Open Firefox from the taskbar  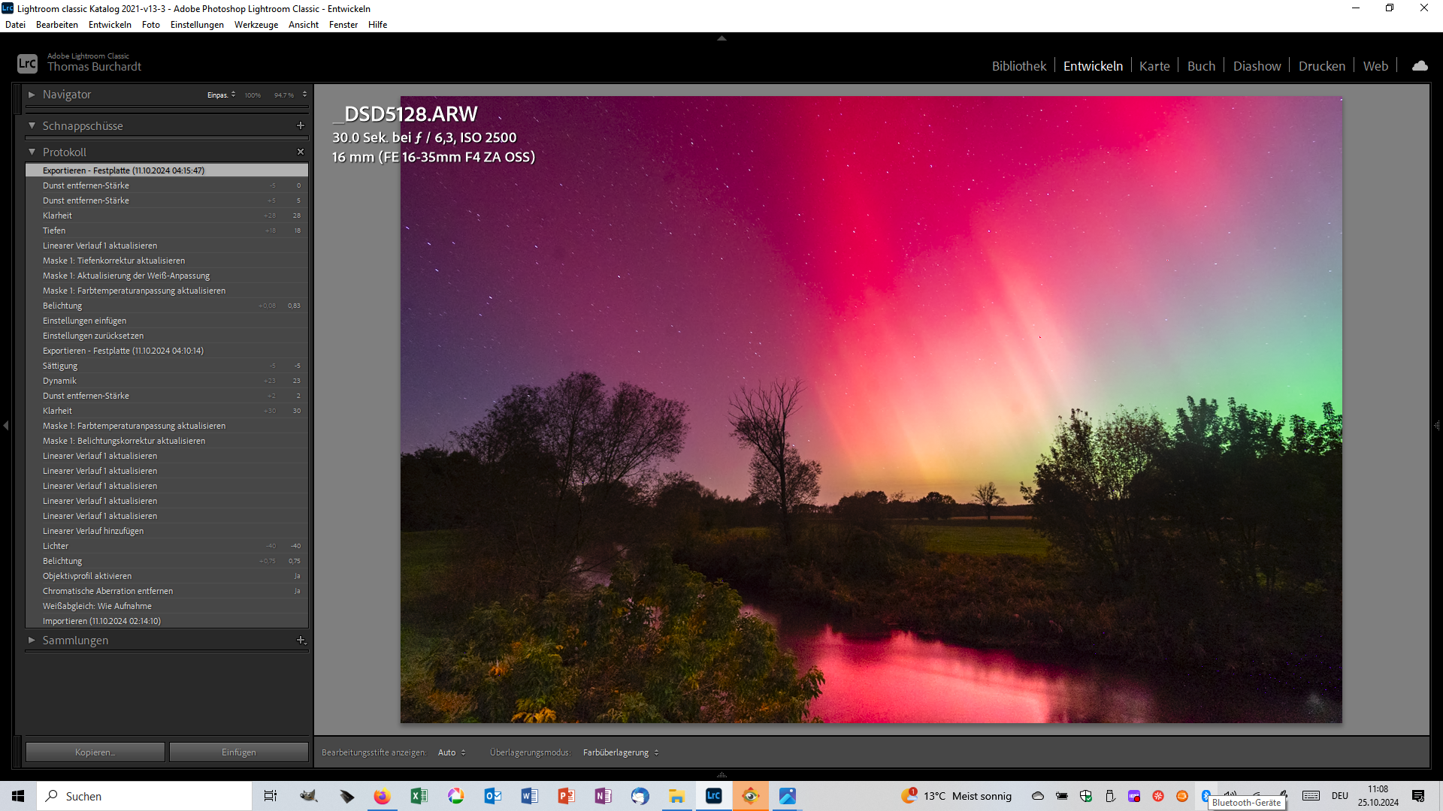pyautogui.click(x=382, y=796)
